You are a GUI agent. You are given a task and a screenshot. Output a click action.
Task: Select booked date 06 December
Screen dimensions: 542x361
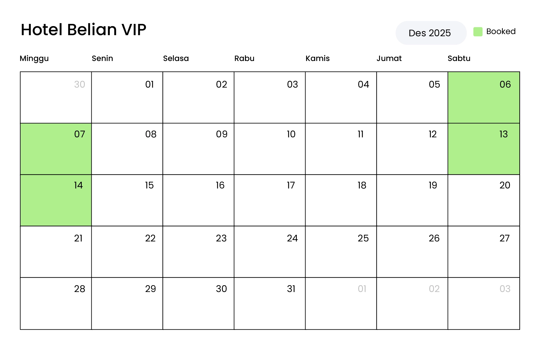pyautogui.click(x=484, y=97)
